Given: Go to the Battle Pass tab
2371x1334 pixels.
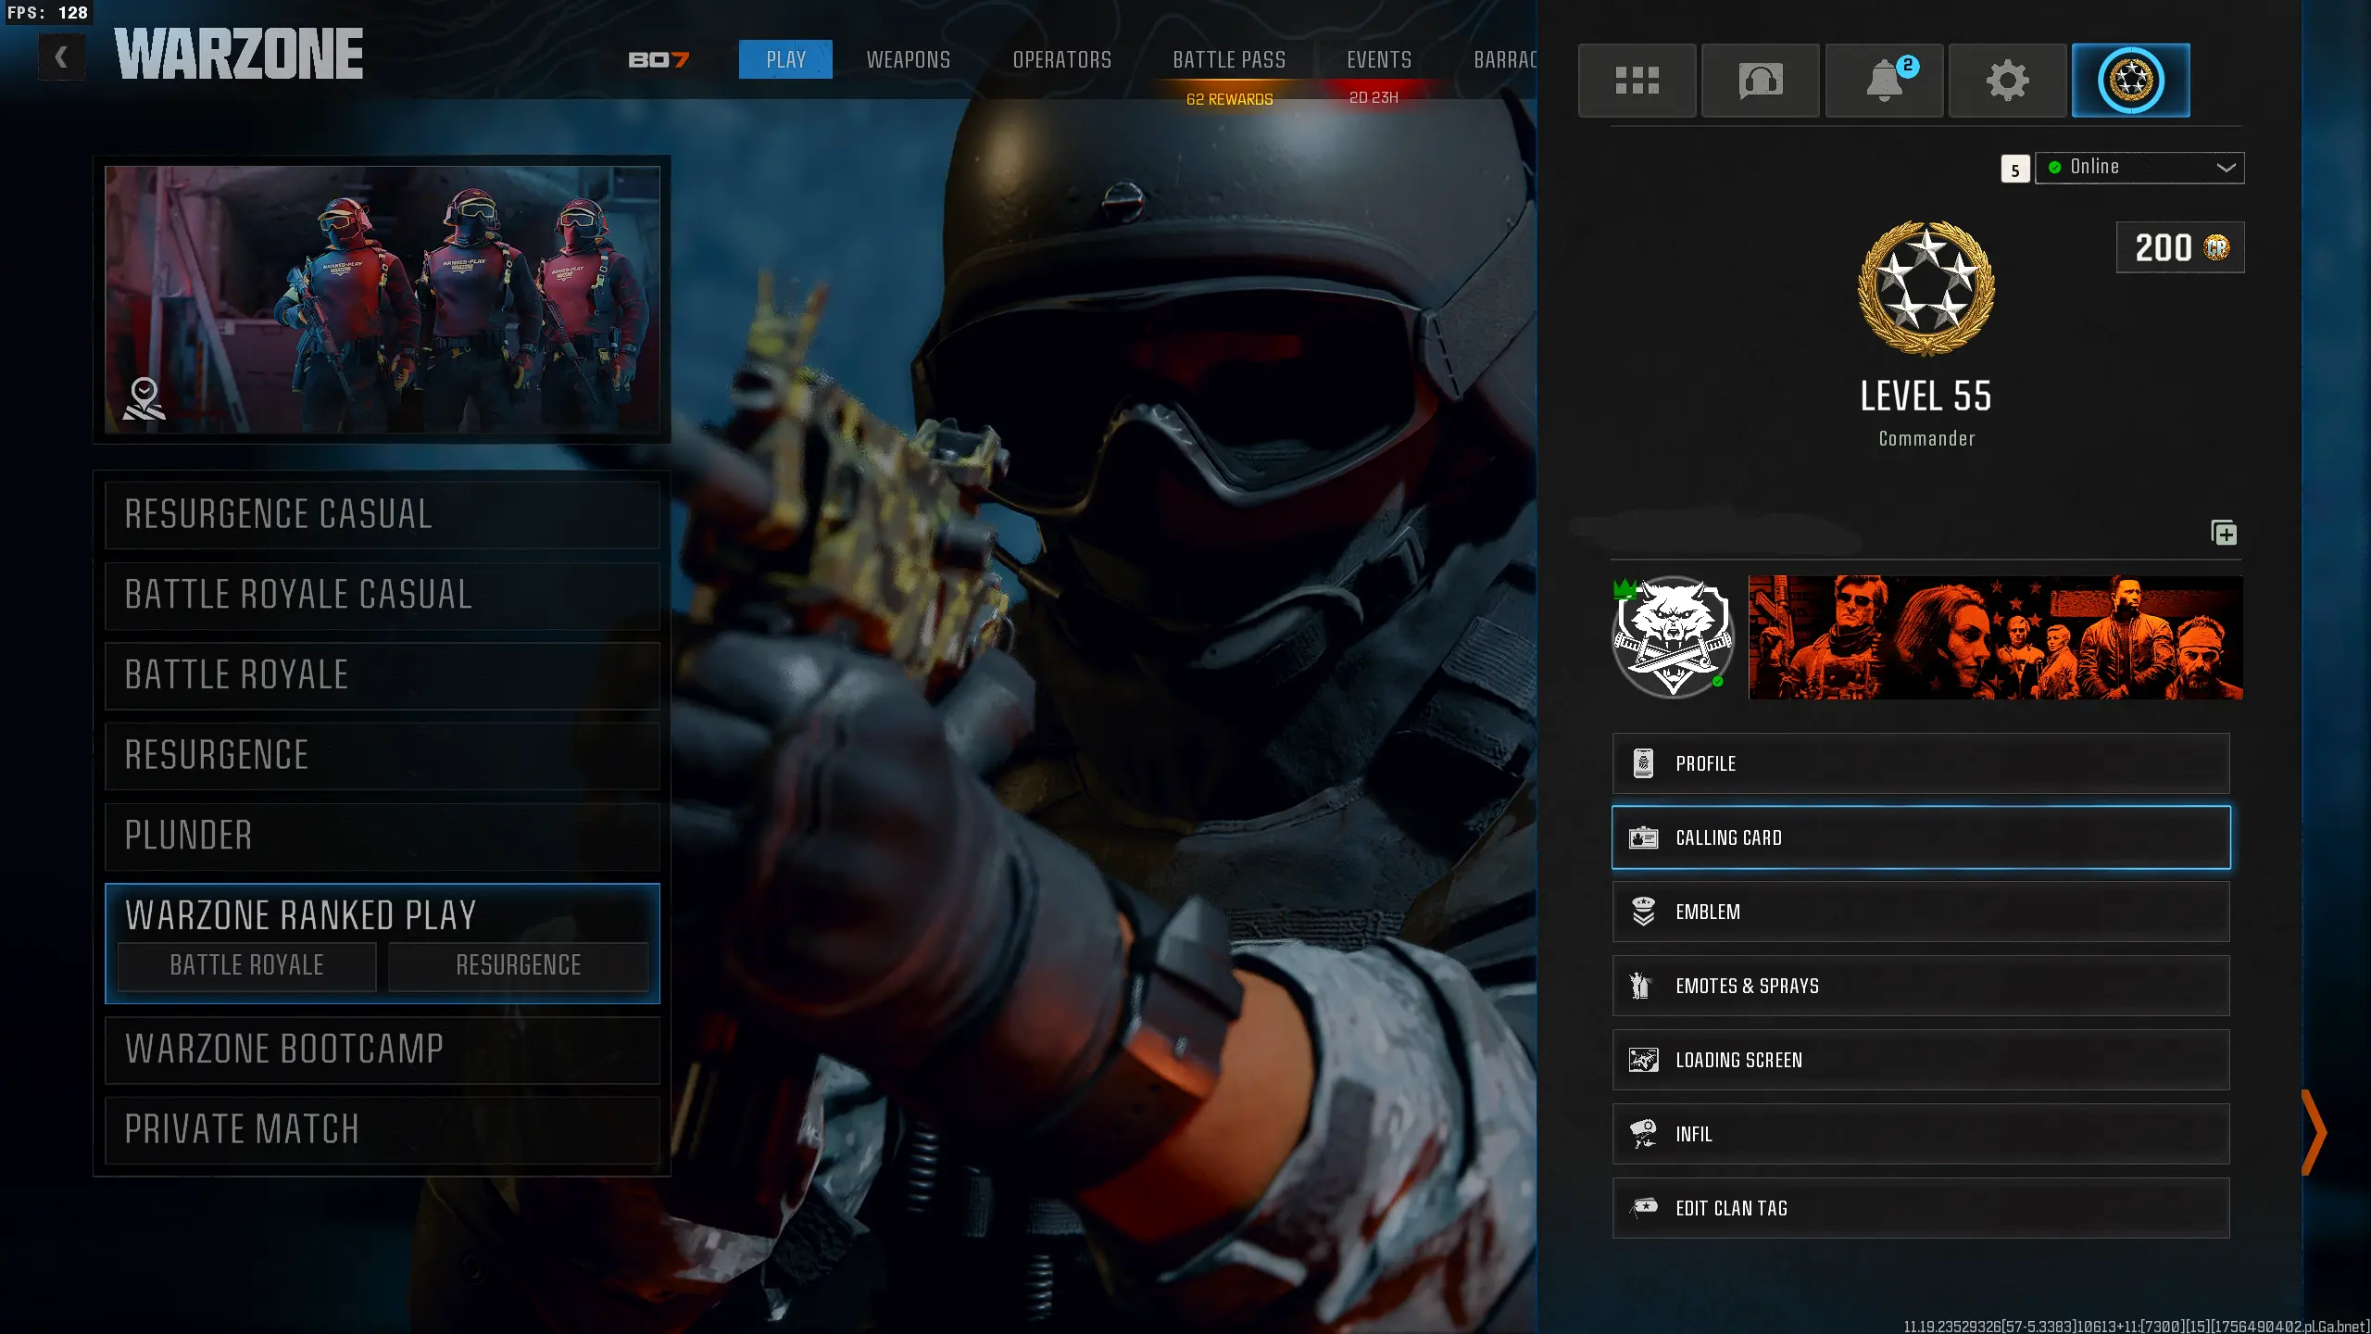Looking at the screenshot, I should [x=1229, y=60].
